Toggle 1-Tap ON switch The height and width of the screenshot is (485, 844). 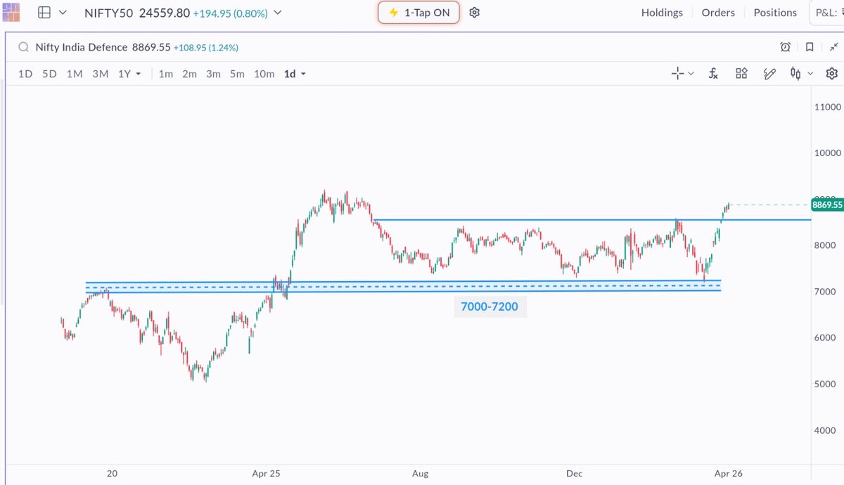click(x=418, y=12)
